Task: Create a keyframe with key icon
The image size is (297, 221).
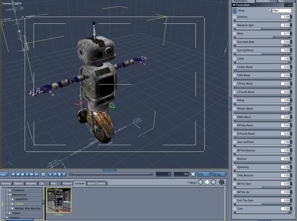Action: pos(54,174)
